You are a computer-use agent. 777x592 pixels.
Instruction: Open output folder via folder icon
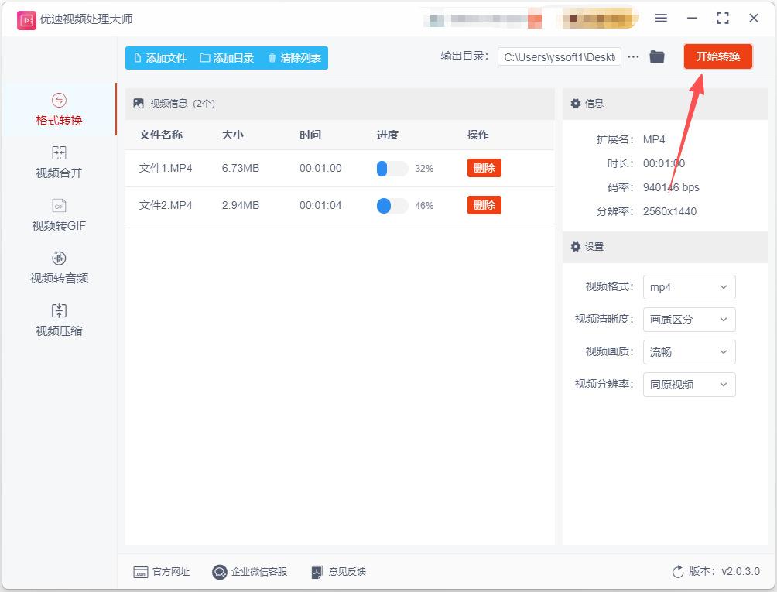tap(656, 57)
